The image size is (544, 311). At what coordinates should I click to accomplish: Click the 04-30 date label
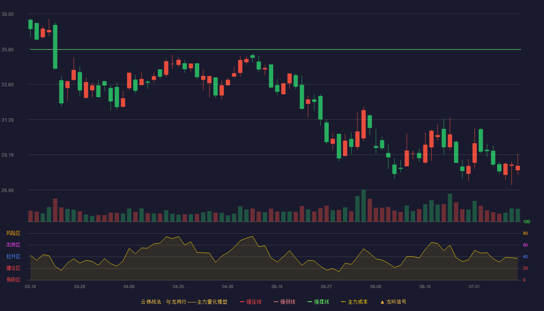[228, 287]
